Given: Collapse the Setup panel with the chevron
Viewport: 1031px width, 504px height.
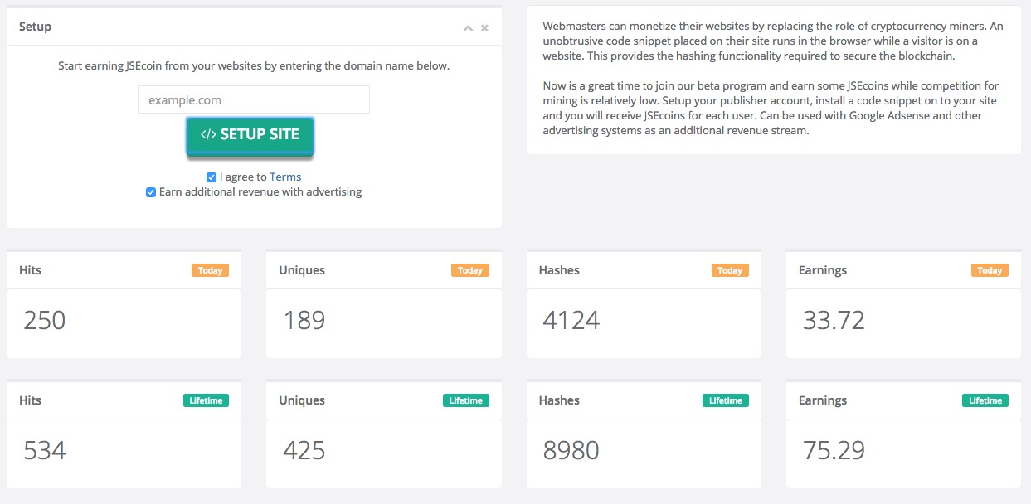Looking at the screenshot, I should [468, 28].
